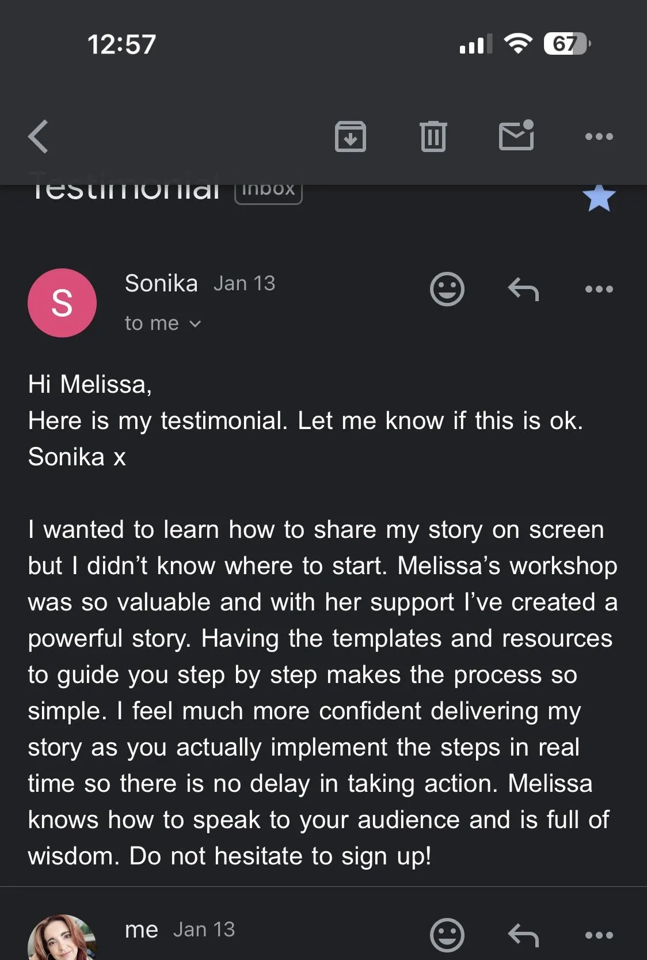Go back to the inbox list
The width and height of the screenshot is (647, 960).
click(x=39, y=136)
